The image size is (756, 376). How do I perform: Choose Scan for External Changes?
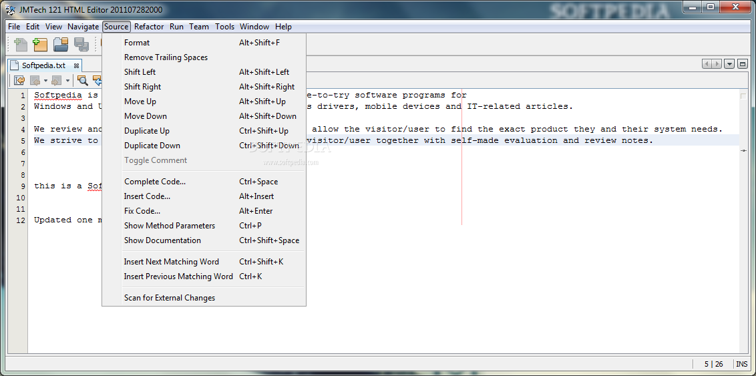tap(204, 298)
